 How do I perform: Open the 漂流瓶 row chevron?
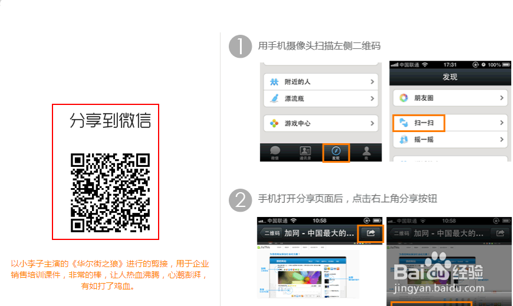pos(372,98)
